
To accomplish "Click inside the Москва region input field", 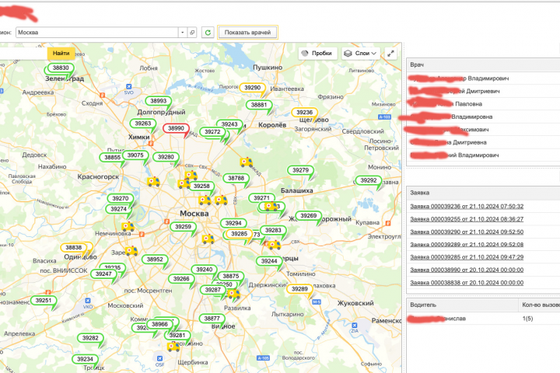I will (96, 33).
